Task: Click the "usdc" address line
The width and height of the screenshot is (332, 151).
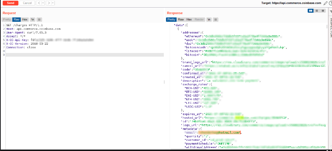Action: [x=230, y=40]
